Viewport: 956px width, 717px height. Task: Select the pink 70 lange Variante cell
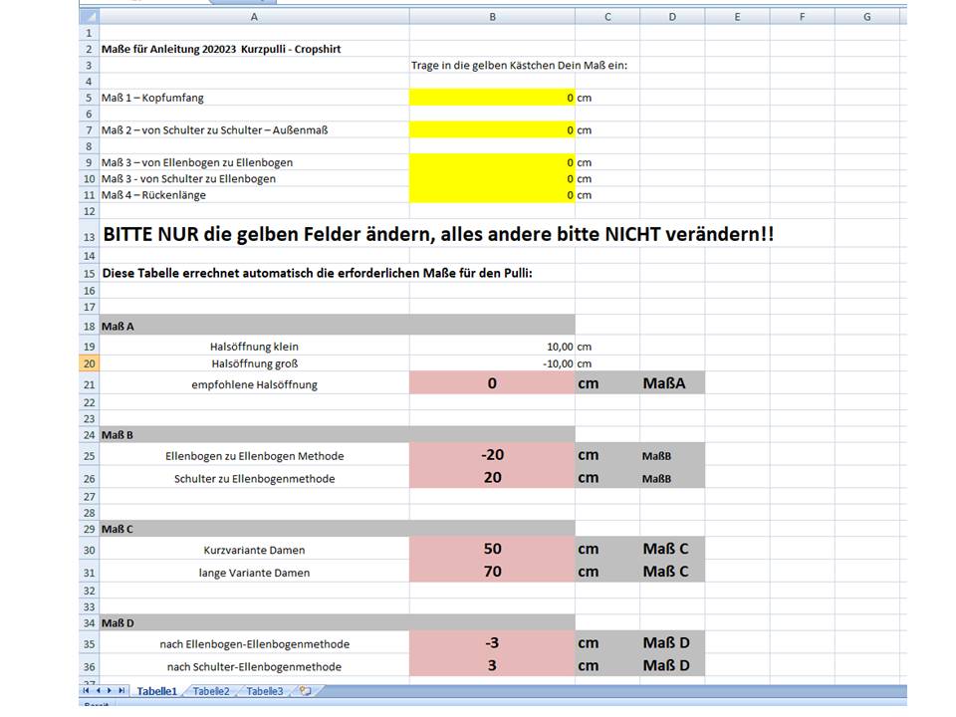(492, 572)
